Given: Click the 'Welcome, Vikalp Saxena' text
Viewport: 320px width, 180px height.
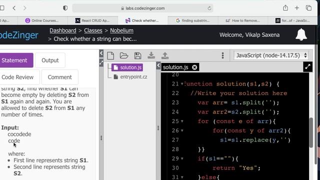Looking at the screenshot, I should 249,35.
